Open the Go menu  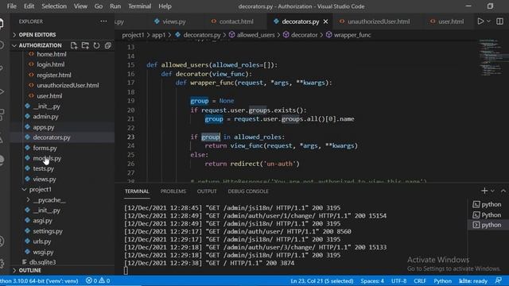(x=99, y=6)
